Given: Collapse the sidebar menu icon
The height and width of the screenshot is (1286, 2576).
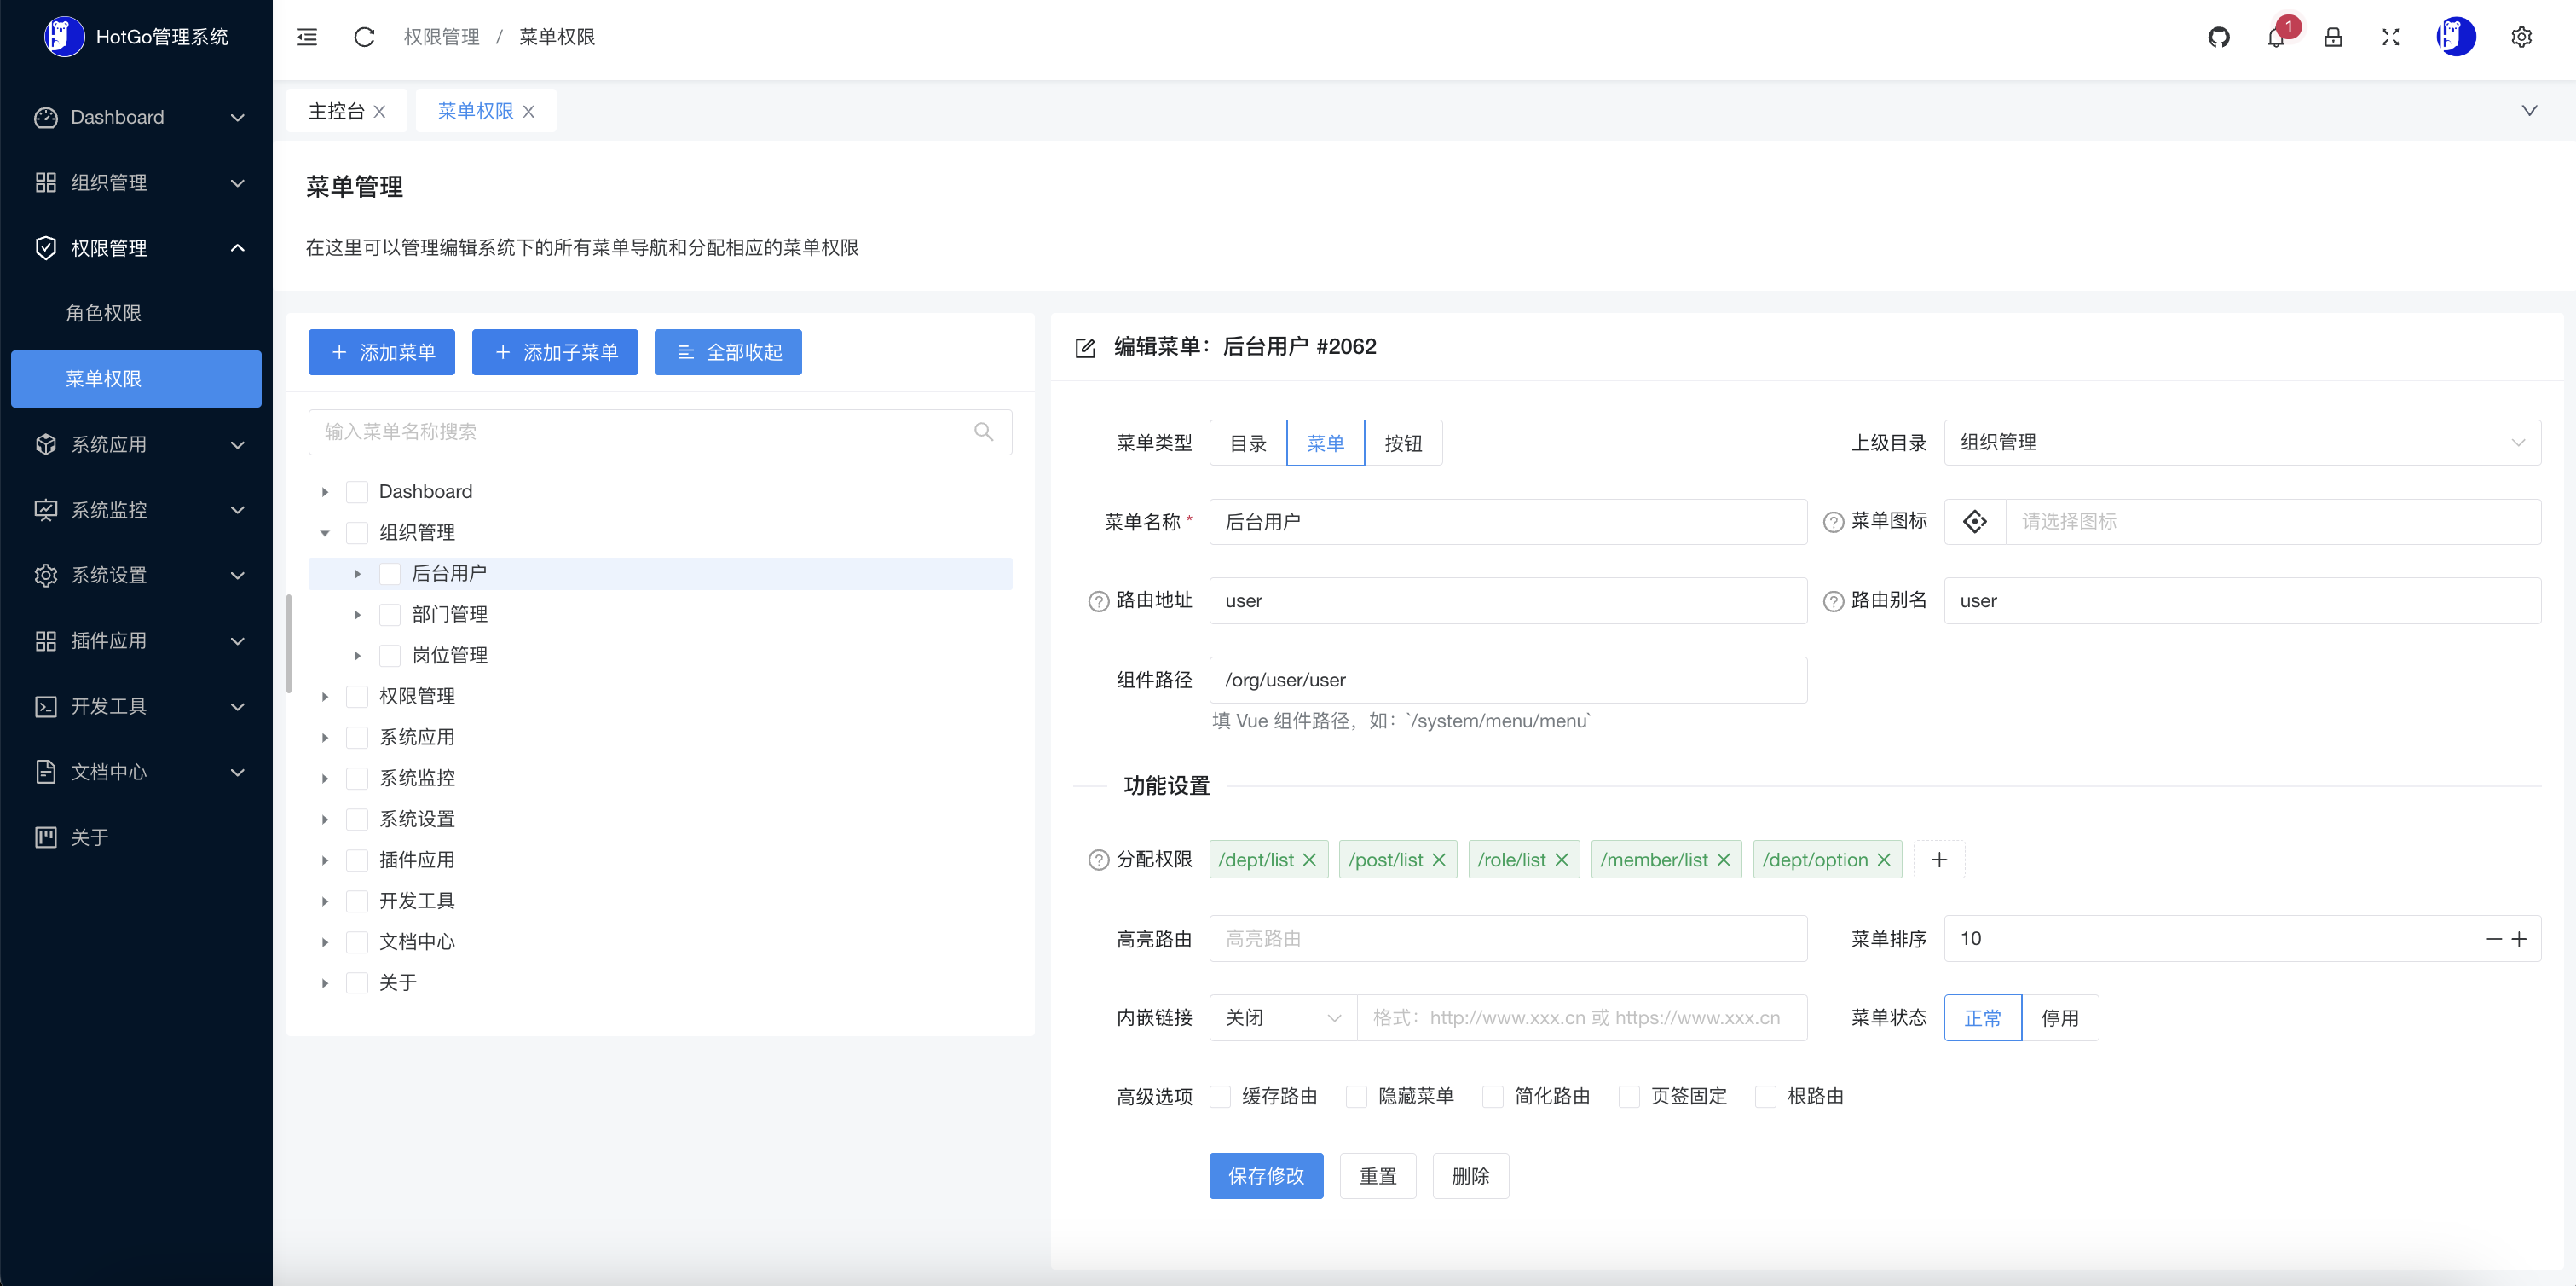Looking at the screenshot, I should pos(307,37).
